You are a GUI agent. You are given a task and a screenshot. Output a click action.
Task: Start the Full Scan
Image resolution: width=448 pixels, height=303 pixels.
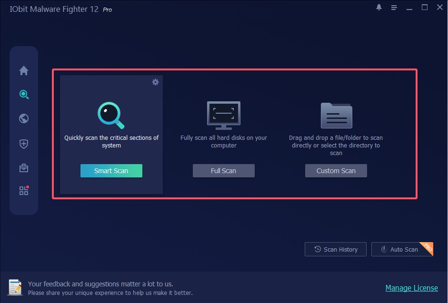coord(223,171)
